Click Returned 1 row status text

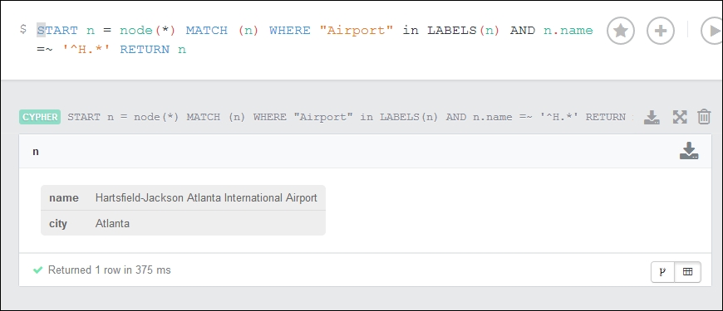coord(109,270)
